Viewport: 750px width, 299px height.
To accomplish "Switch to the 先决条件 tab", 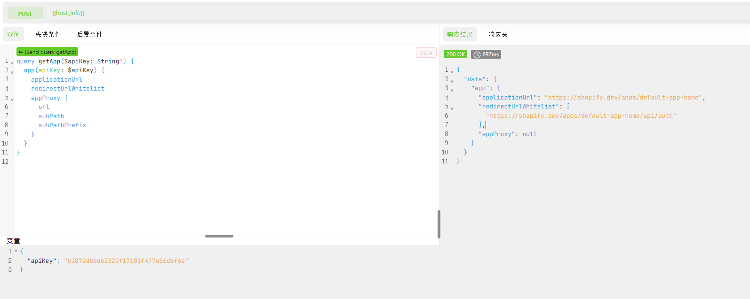I will pyautogui.click(x=48, y=34).
